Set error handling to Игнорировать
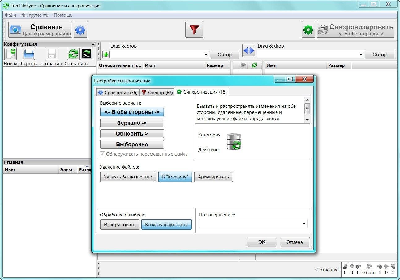 119,224
